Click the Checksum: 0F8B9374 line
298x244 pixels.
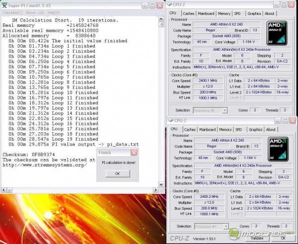29,155
